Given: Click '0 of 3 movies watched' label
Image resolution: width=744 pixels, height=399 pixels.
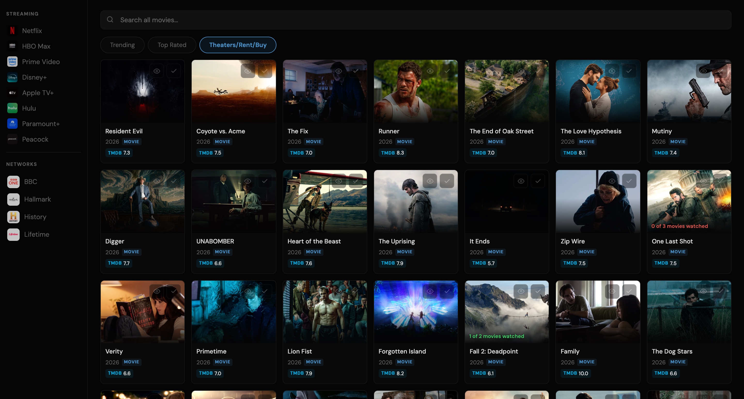Looking at the screenshot, I should tap(679, 226).
